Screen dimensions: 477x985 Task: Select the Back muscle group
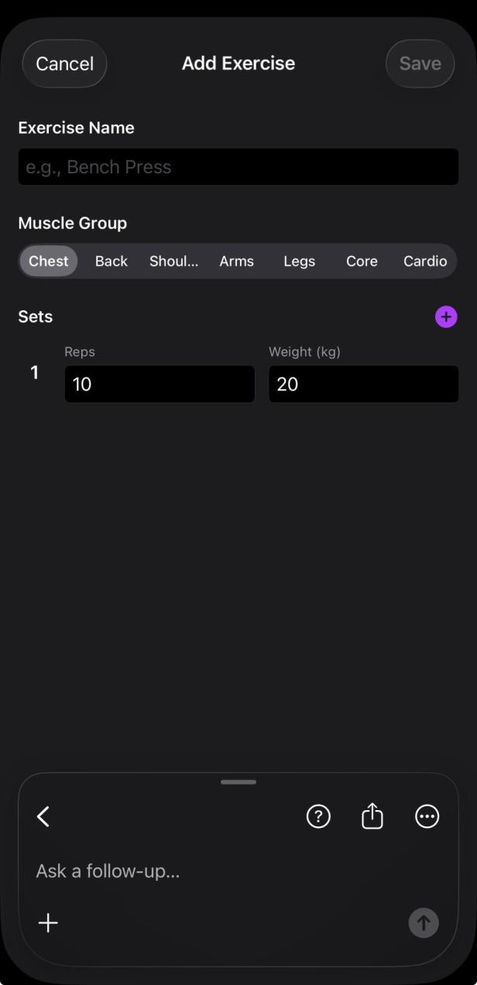(111, 261)
